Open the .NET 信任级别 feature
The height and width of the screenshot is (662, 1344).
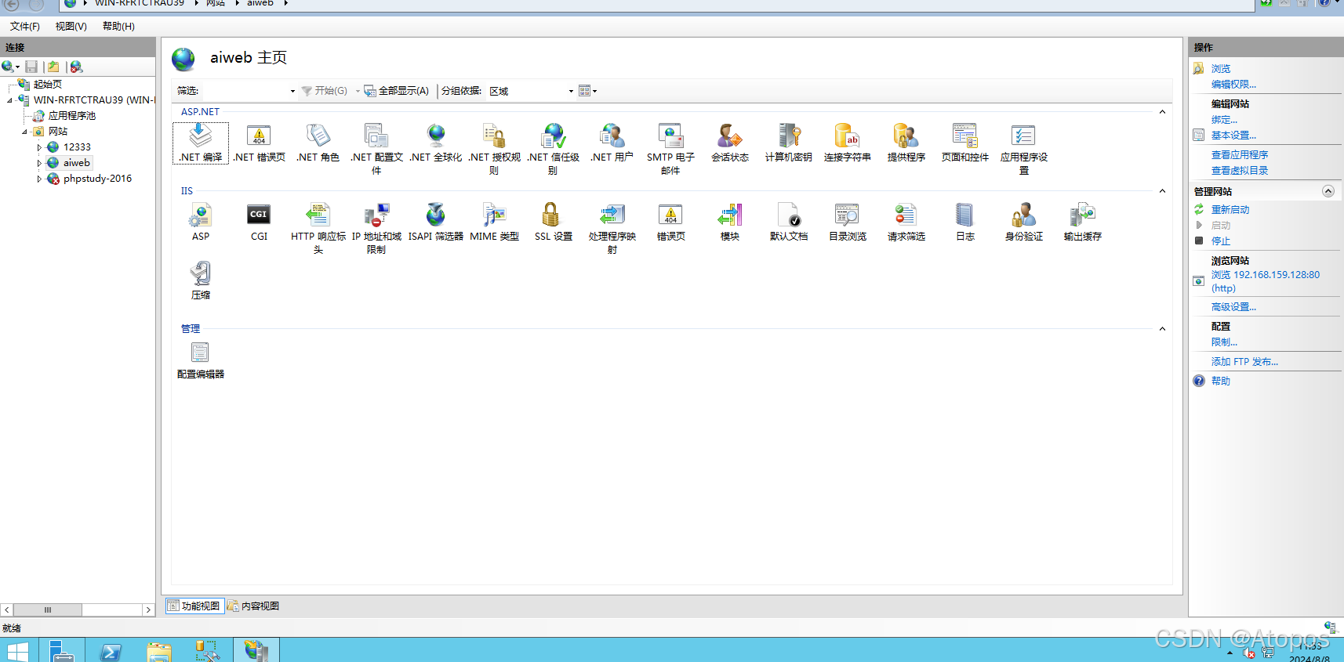(554, 149)
